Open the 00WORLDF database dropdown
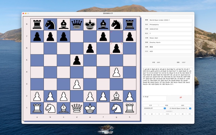The image size is (216, 135). 154,109
